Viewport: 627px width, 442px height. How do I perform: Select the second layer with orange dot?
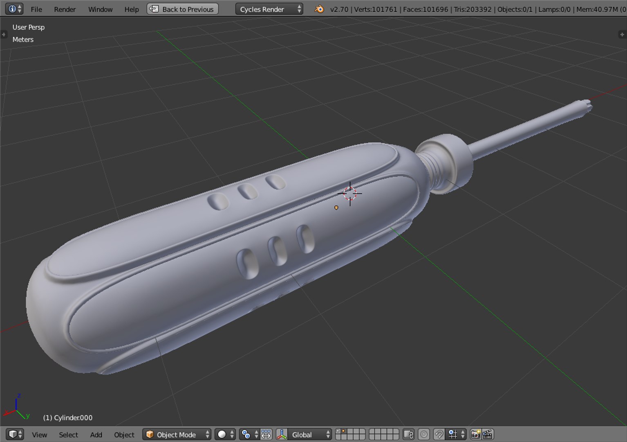[344, 431]
